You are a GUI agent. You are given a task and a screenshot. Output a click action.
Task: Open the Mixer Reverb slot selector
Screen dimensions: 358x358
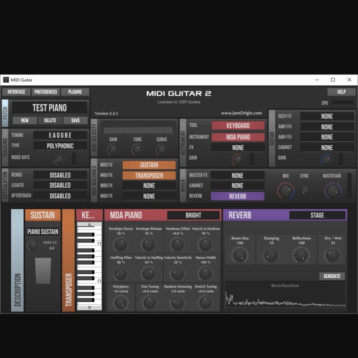237,196
